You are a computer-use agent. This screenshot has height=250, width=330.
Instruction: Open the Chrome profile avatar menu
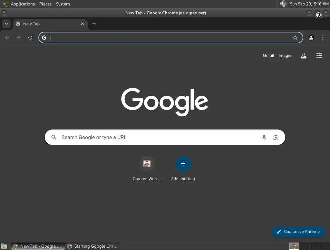point(311,38)
